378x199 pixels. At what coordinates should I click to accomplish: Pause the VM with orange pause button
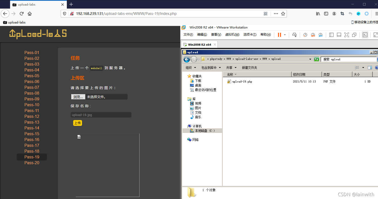pos(279,35)
